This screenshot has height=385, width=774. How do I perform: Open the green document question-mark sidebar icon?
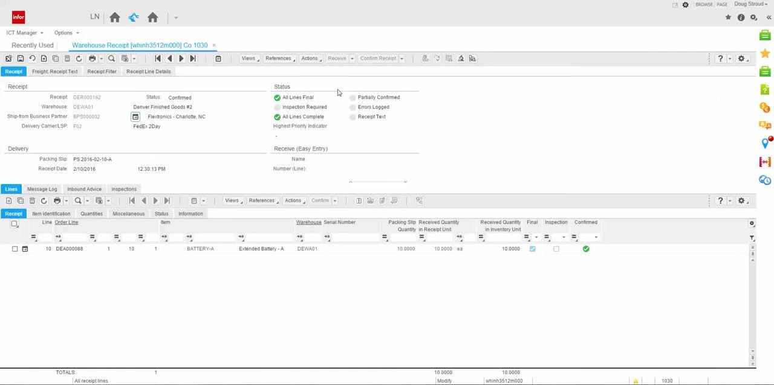click(x=765, y=89)
